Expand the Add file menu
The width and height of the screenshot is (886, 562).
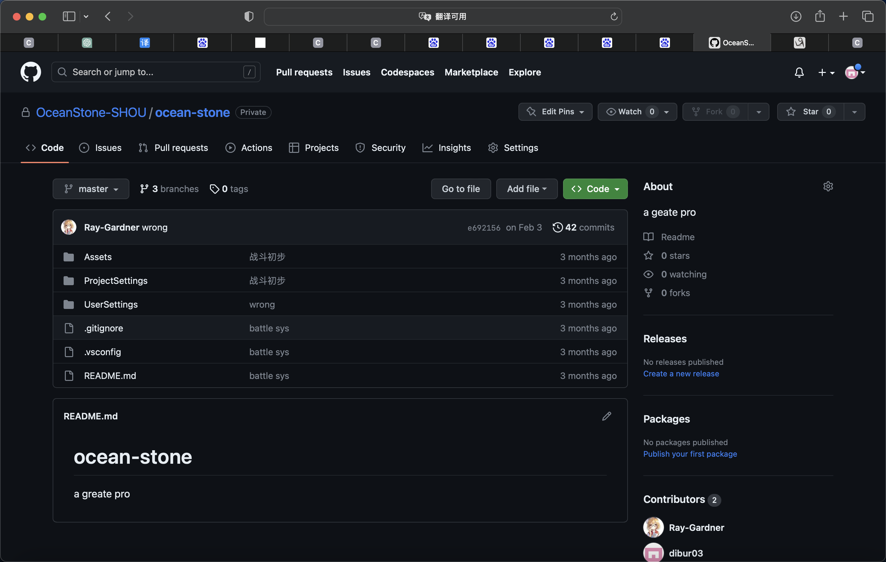click(x=526, y=189)
